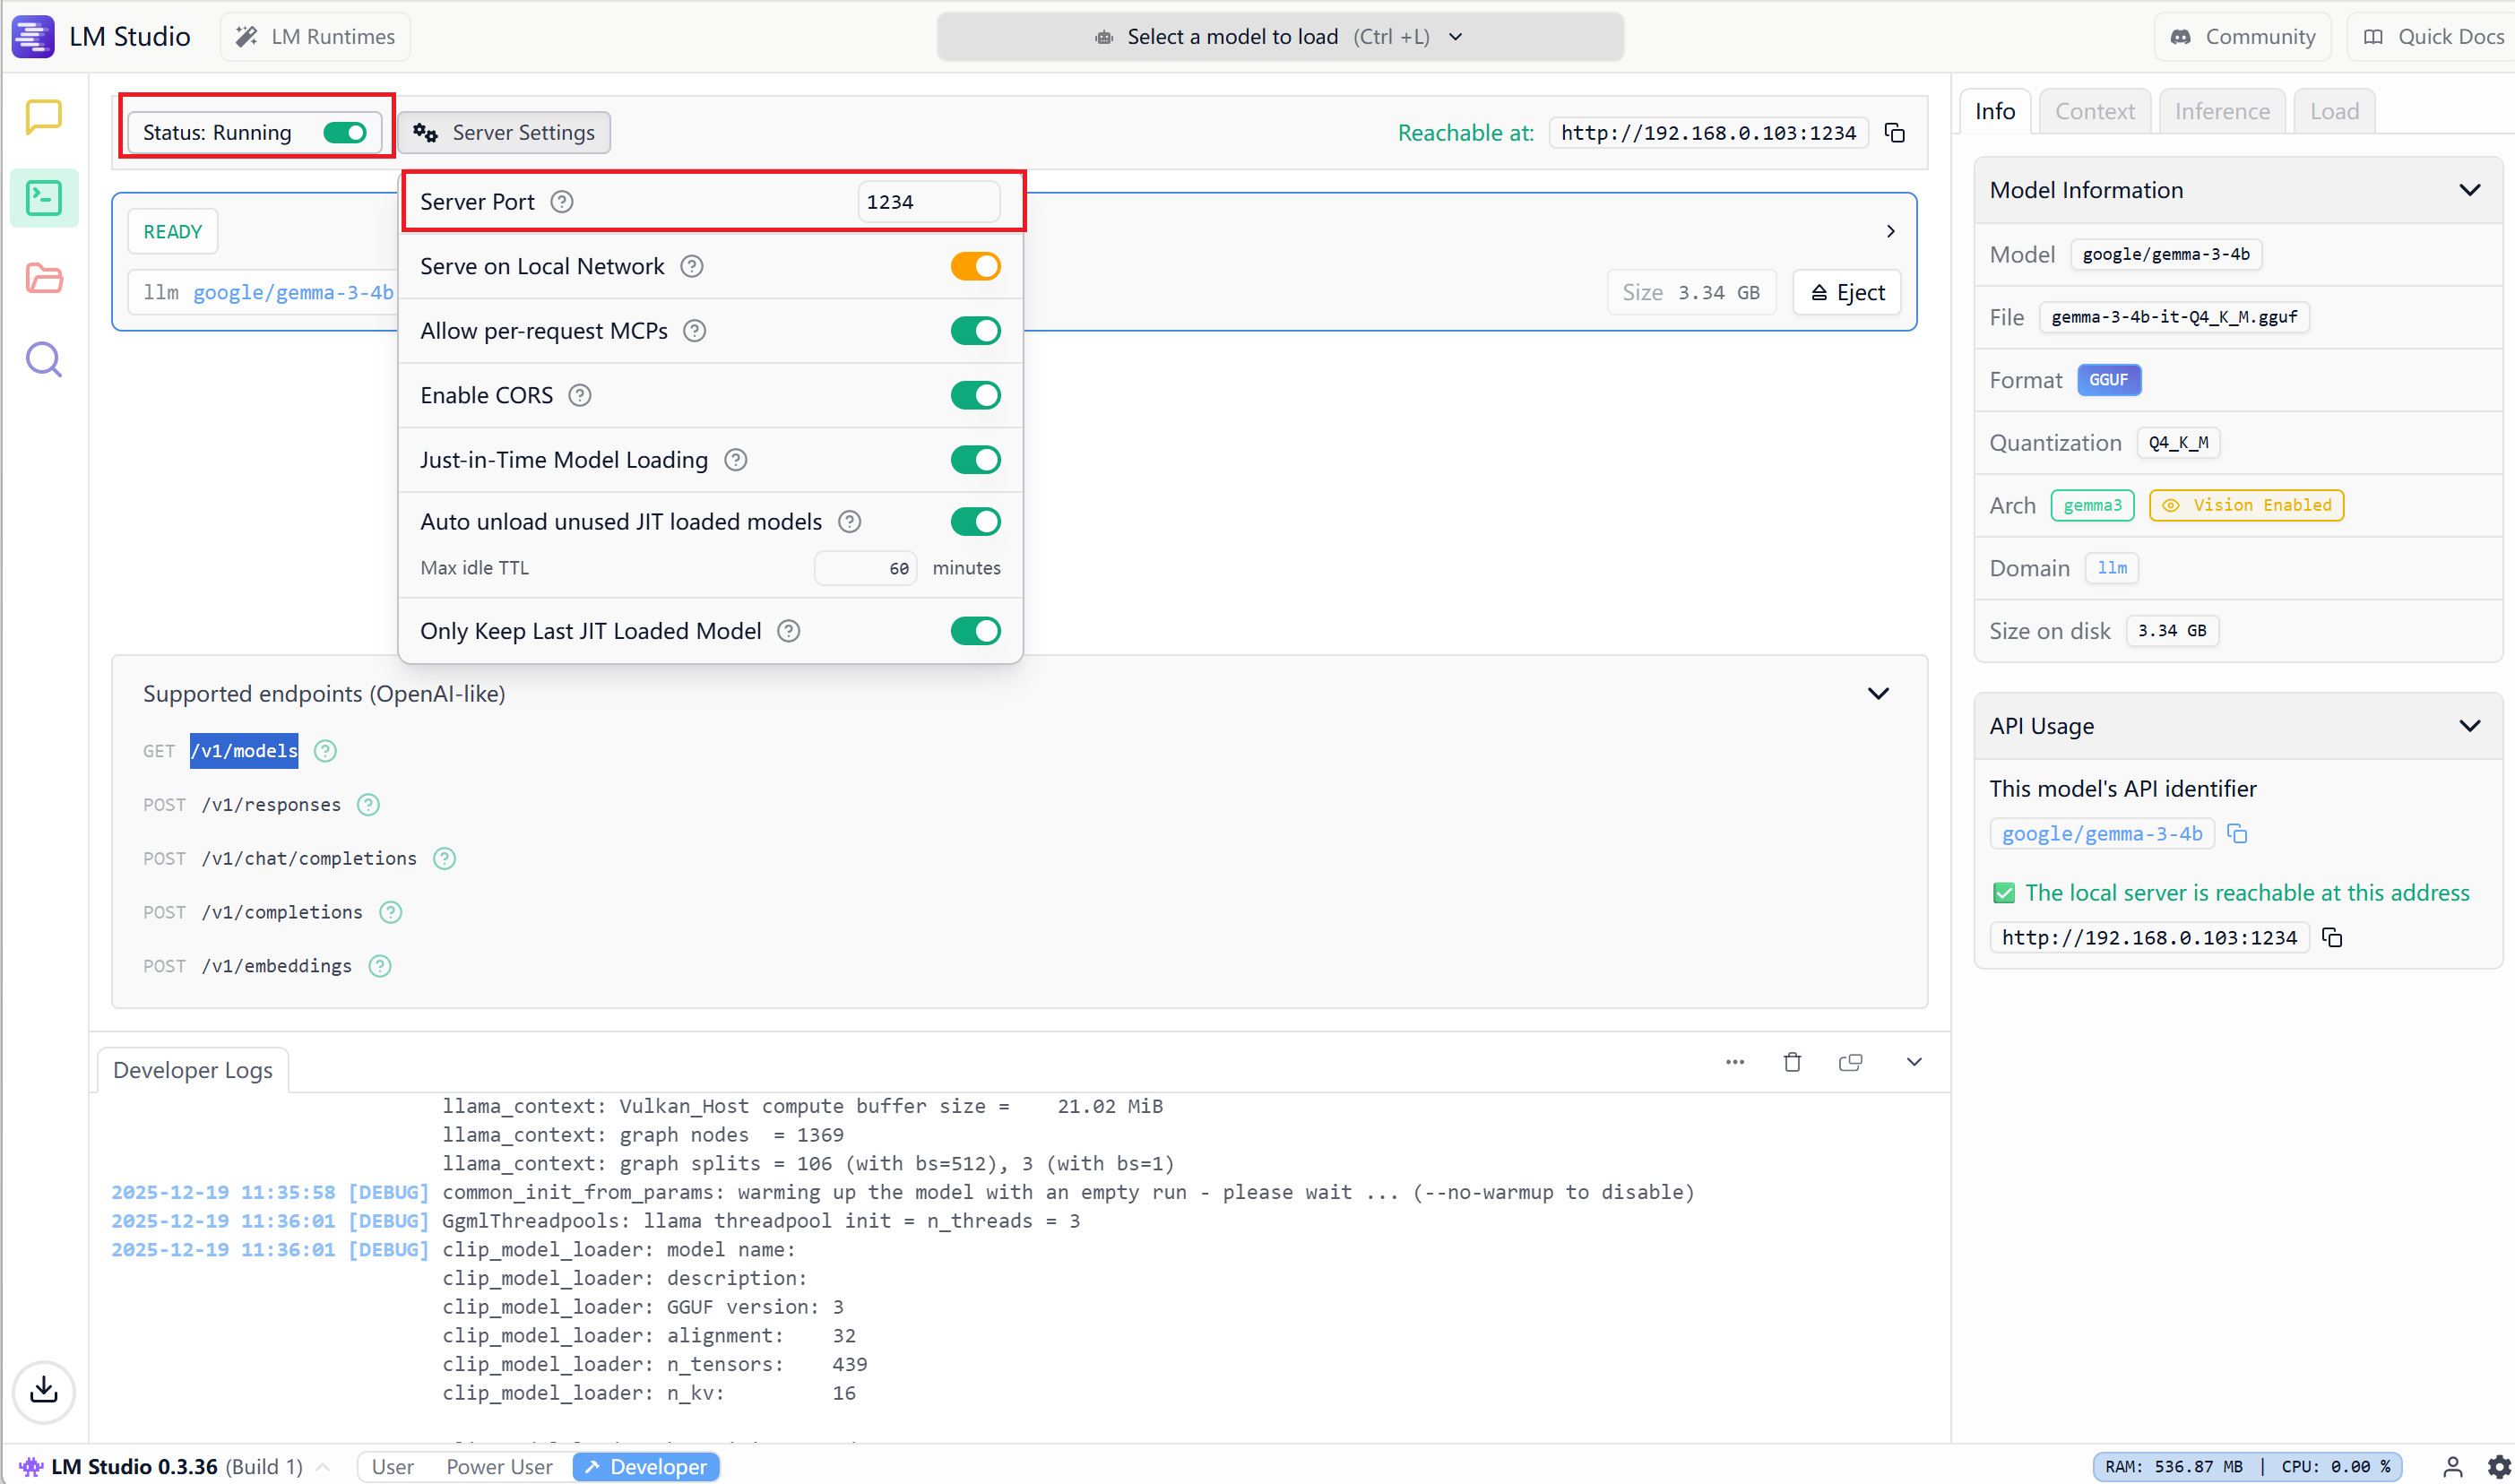The height and width of the screenshot is (1484, 2515).
Task: Show help for Server Port setting
Action: coord(562,202)
